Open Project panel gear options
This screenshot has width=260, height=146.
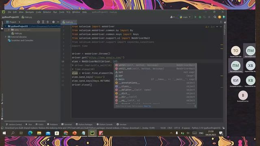pos(53,22)
